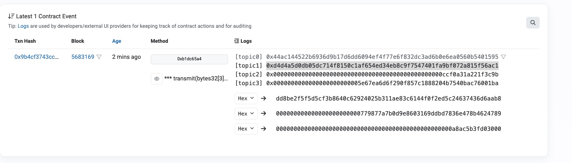Screen dimensions: 572x163
Task: Click the arrow next to the second Hex selector
Action: 263,114
